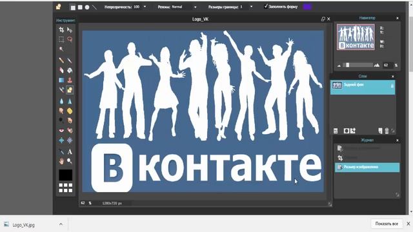Select the rectangular Marquee tool
This screenshot has width=413, height=232.
coord(61,39)
